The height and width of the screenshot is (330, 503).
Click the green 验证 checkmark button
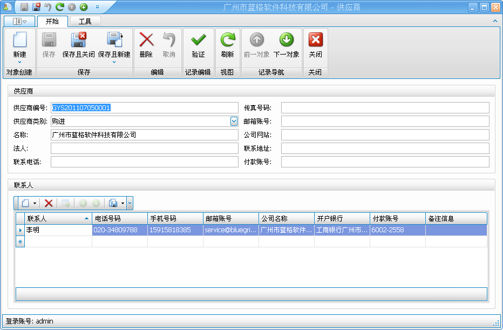pos(198,45)
